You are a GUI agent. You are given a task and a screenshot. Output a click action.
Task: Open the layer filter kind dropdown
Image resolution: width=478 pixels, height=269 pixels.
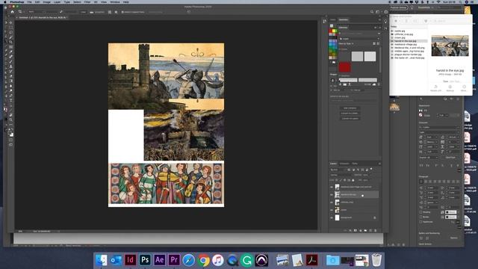(x=338, y=170)
